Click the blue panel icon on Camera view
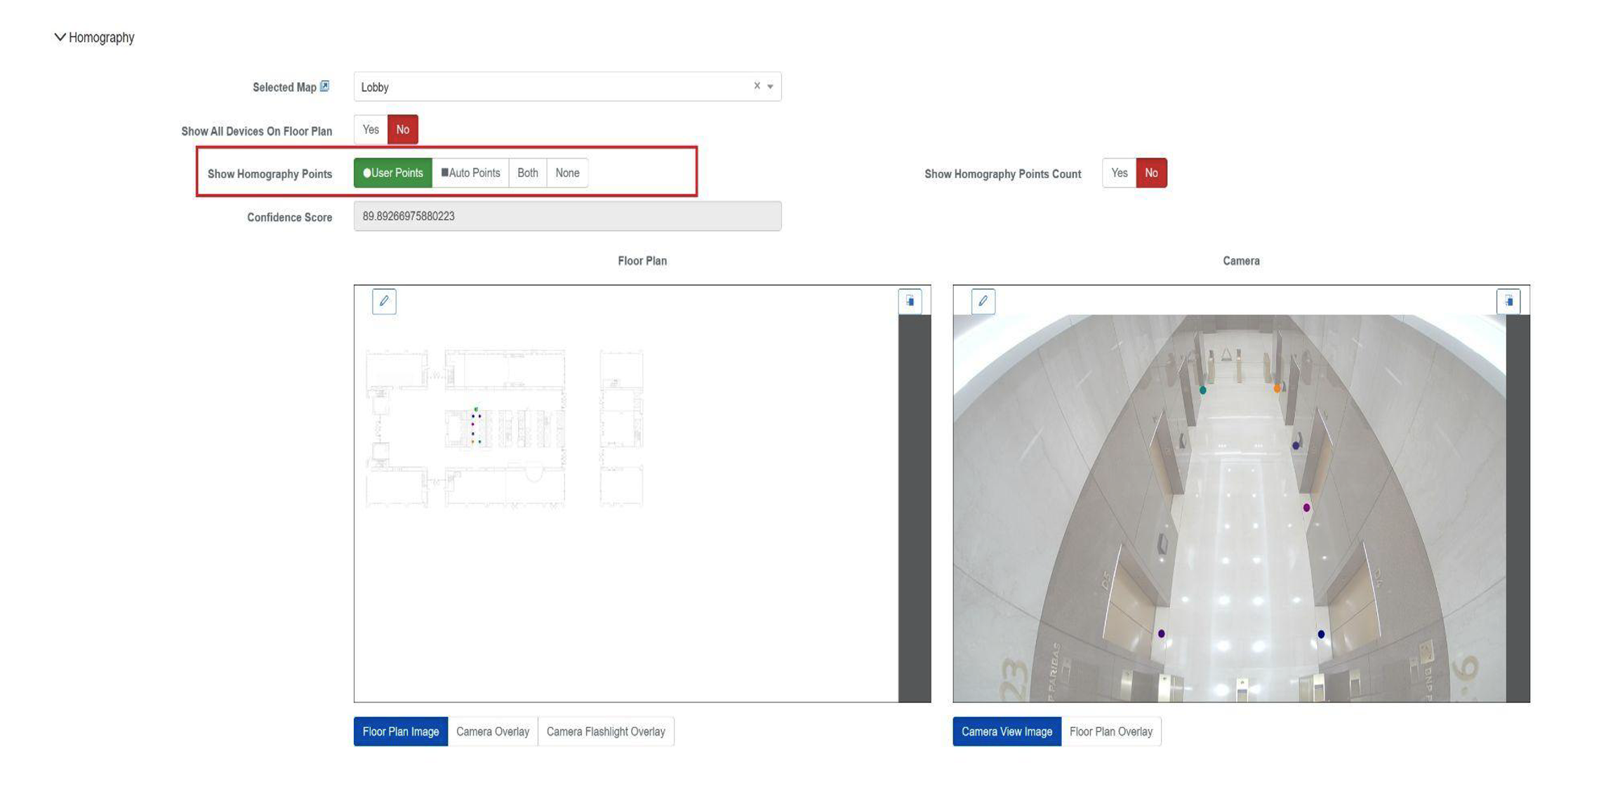The image size is (1620, 792). [1508, 301]
